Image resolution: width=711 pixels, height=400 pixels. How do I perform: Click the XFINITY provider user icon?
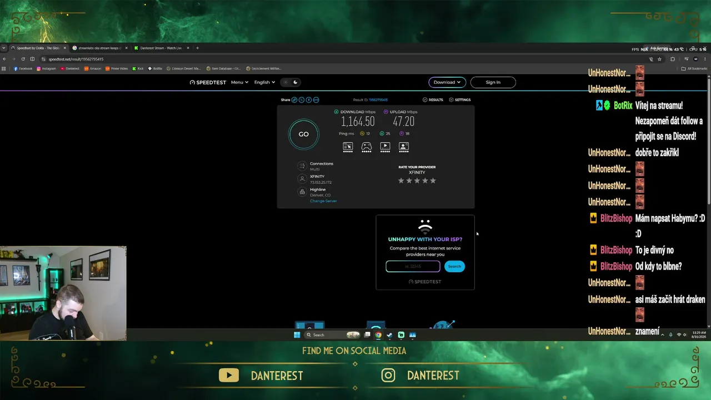point(302,179)
